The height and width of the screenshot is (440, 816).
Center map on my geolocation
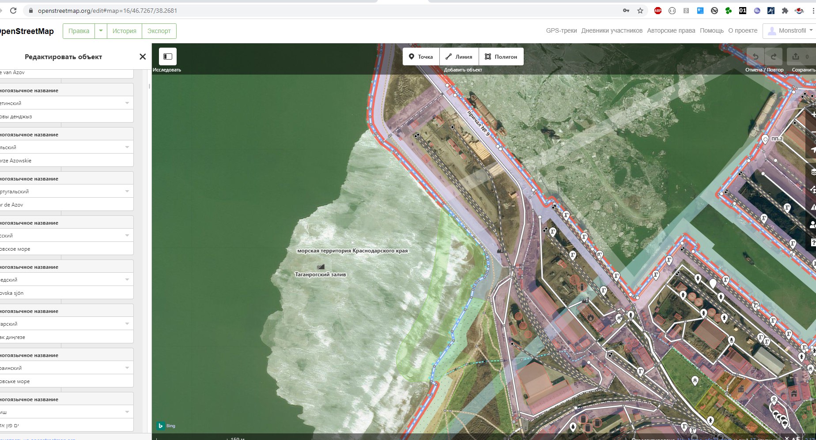point(812,150)
